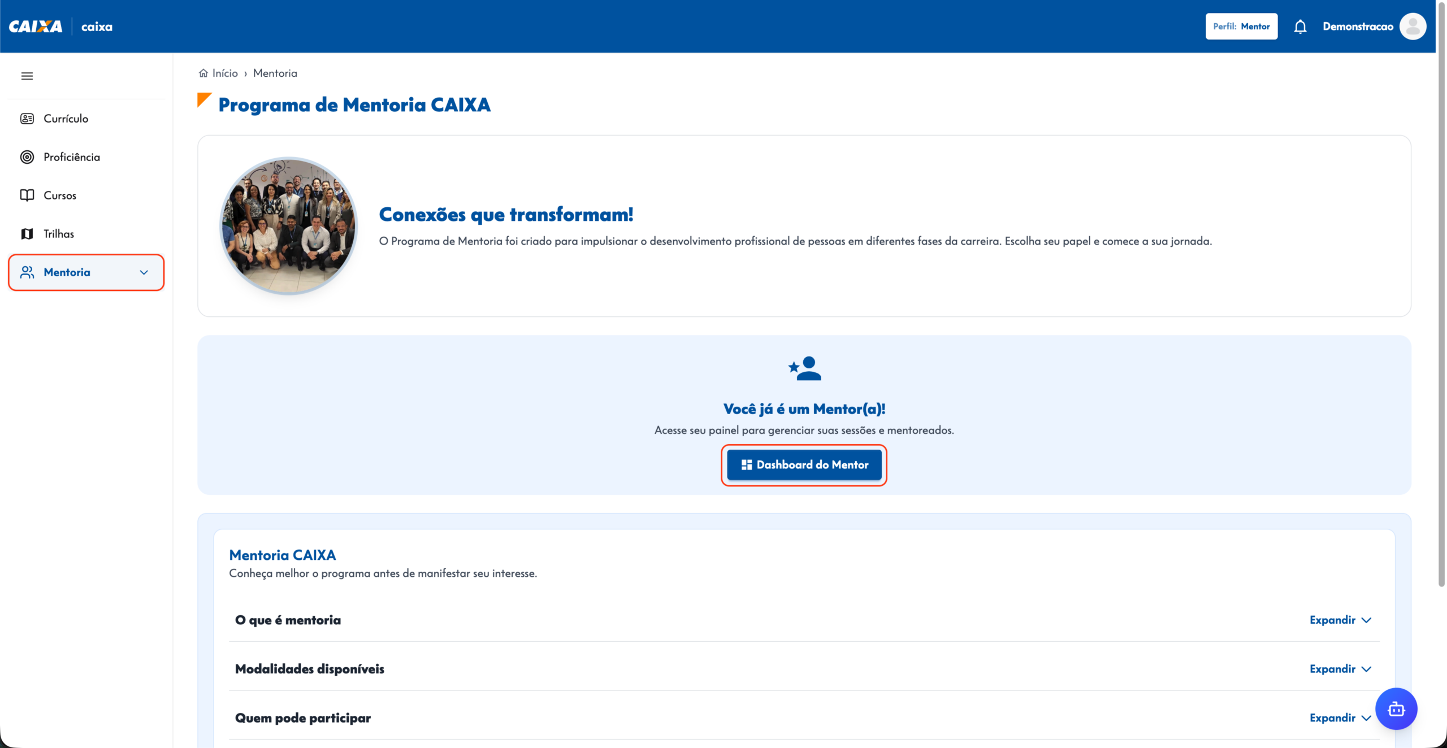Image resolution: width=1447 pixels, height=748 pixels.
Task: Go to Início breadcrumb link
Action: (225, 73)
